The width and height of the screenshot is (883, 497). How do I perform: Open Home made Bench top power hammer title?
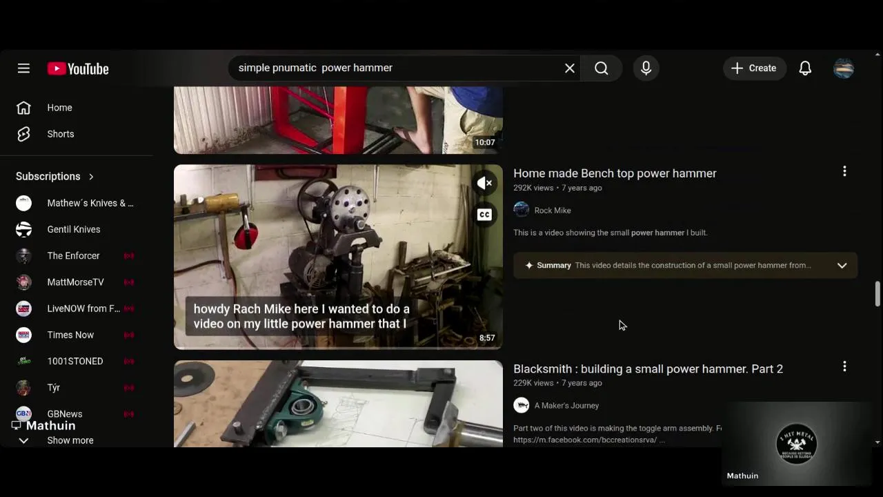click(615, 173)
